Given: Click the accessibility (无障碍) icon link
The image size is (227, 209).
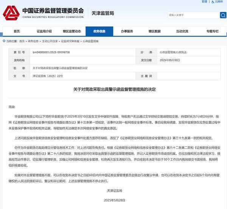Looking at the screenshot, I should tap(217, 2).
